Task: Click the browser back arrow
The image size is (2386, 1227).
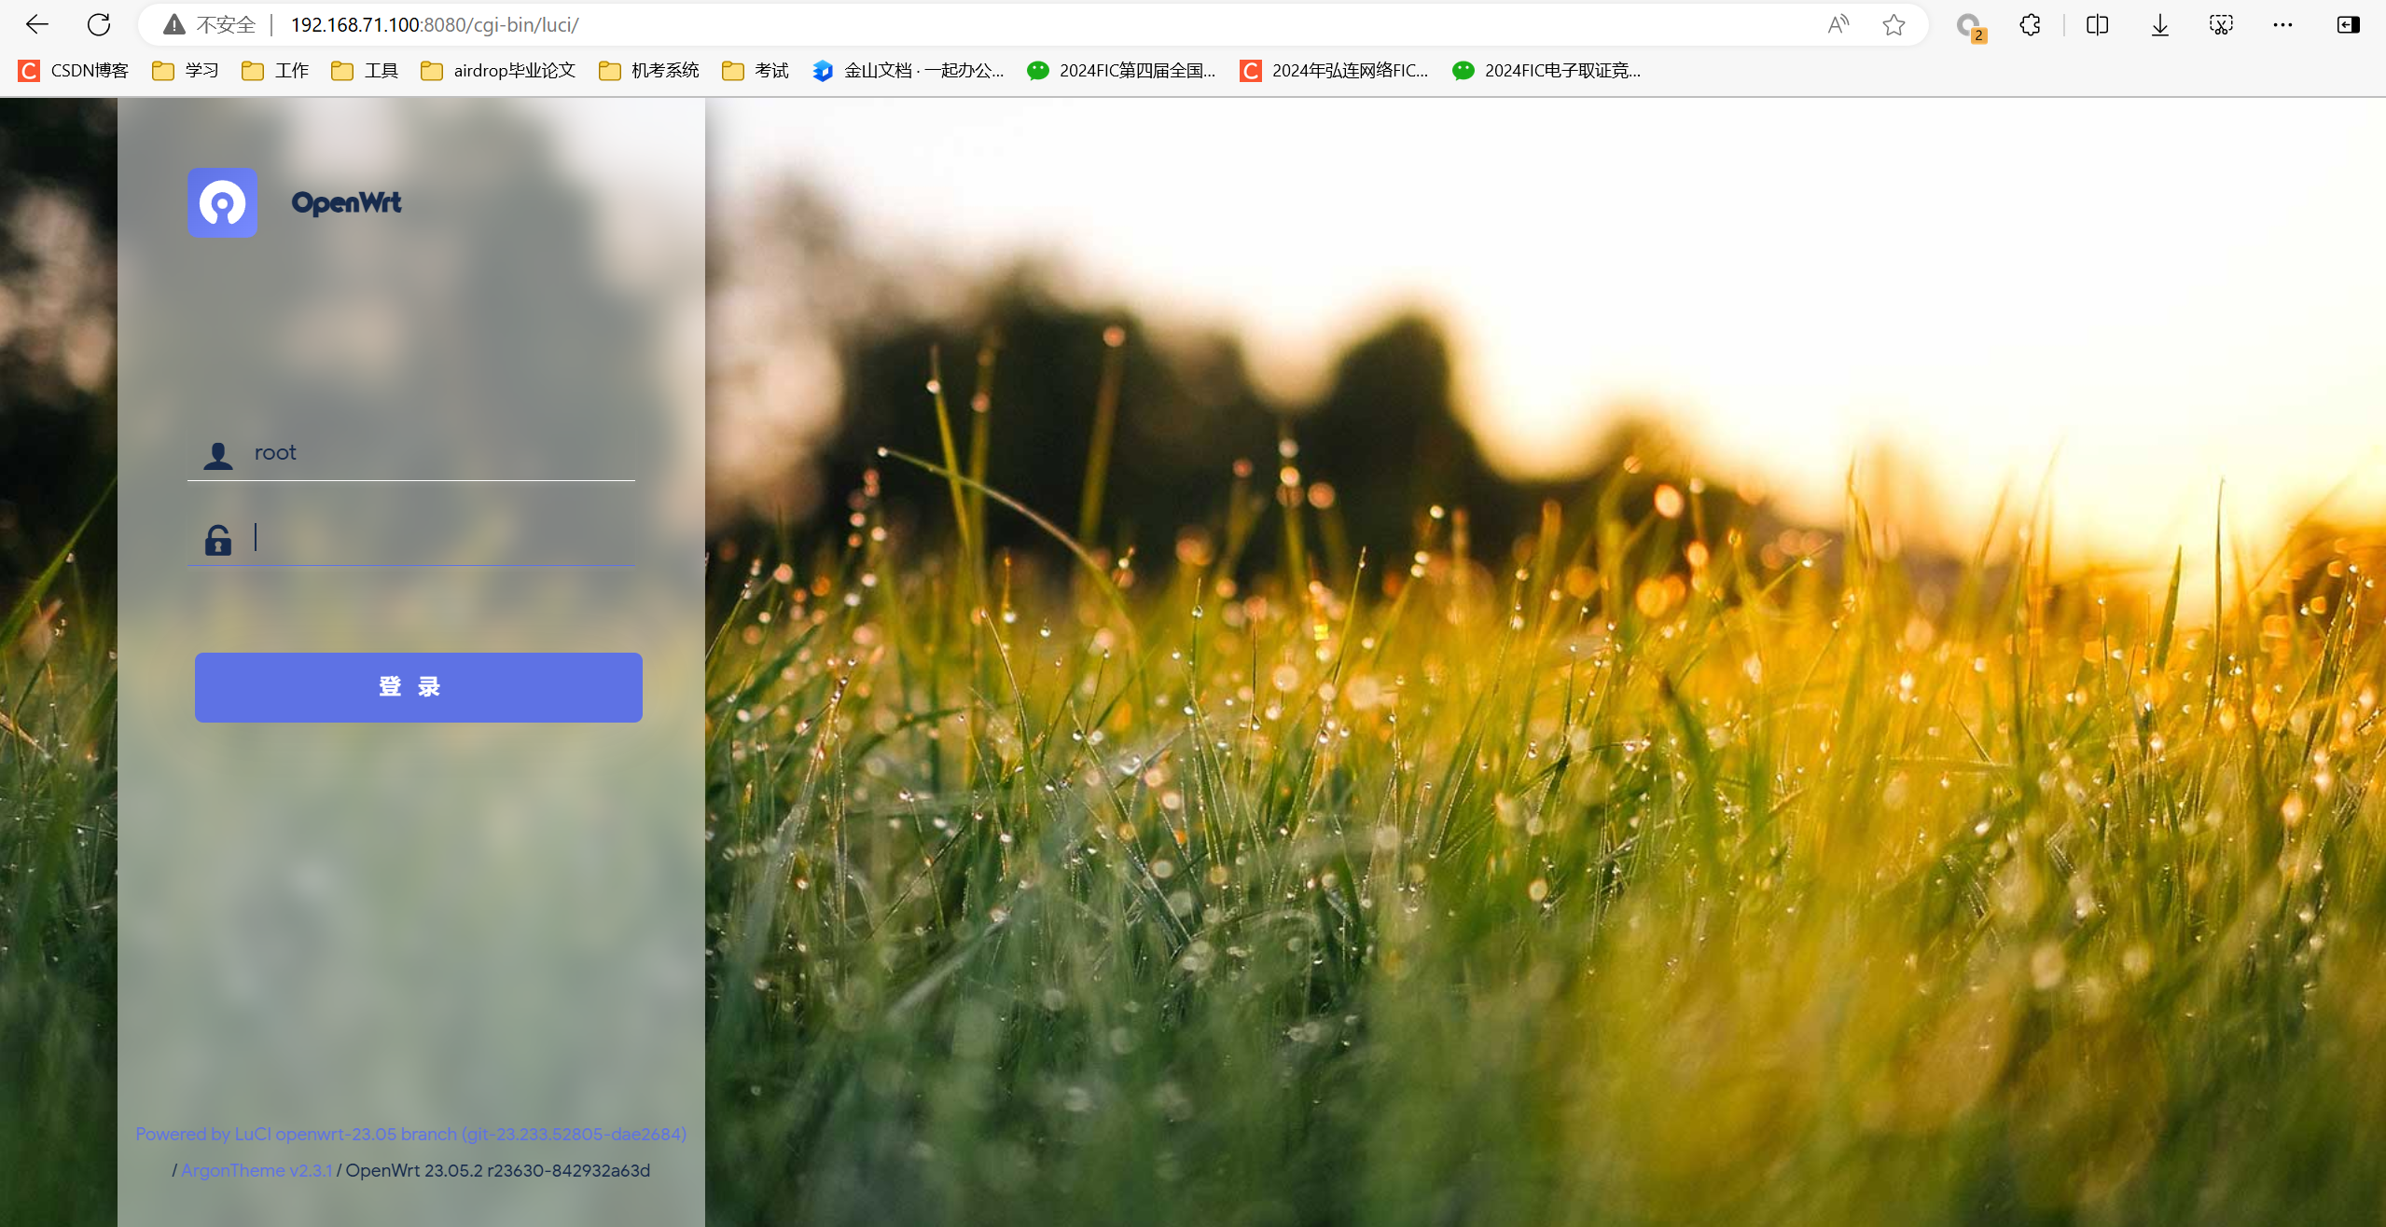Action: click(37, 25)
